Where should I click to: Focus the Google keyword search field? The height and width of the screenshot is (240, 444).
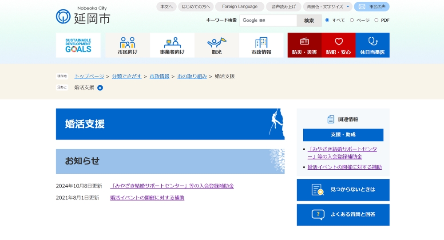(x=268, y=20)
